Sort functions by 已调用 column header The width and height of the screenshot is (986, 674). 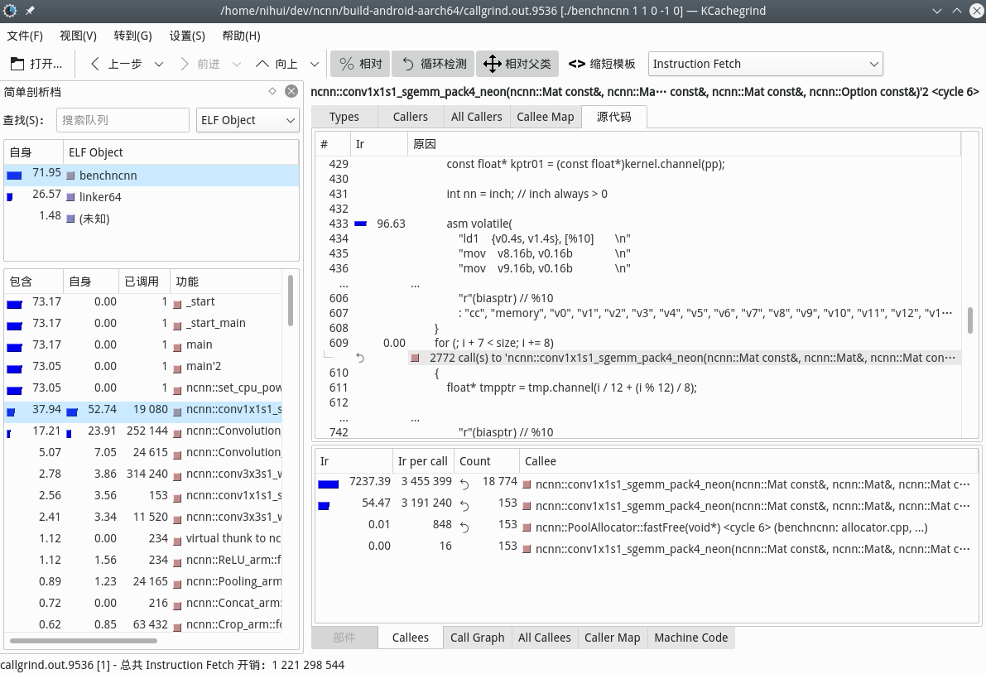click(x=144, y=282)
